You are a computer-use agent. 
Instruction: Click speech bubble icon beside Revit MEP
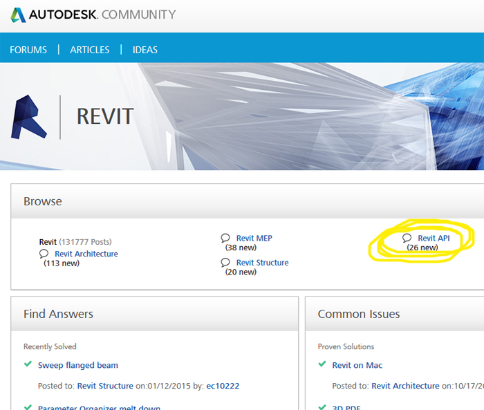(225, 238)
